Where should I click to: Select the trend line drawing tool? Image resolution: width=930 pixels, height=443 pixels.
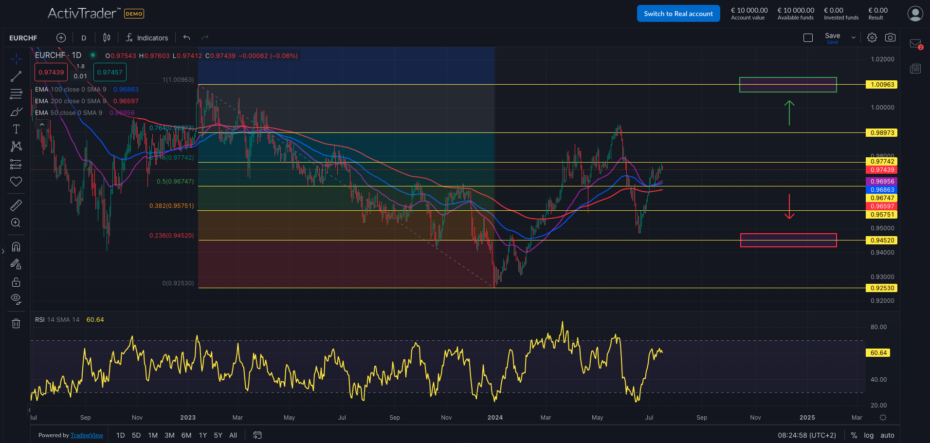pyautogui.click(x=16, y=76)
